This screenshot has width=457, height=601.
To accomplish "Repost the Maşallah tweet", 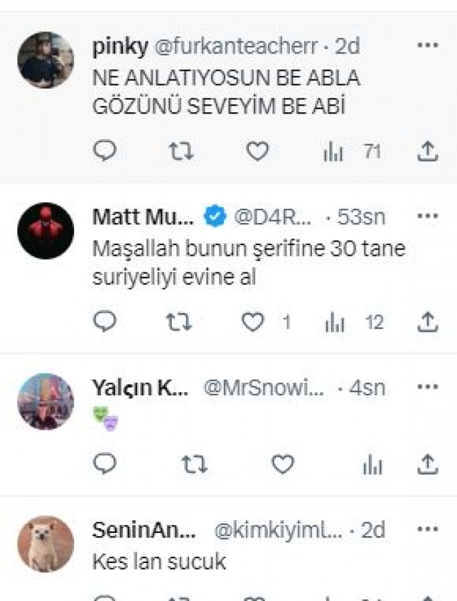I will point(178,323).
